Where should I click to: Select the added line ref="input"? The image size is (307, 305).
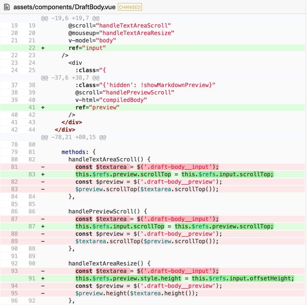[152, 48]
